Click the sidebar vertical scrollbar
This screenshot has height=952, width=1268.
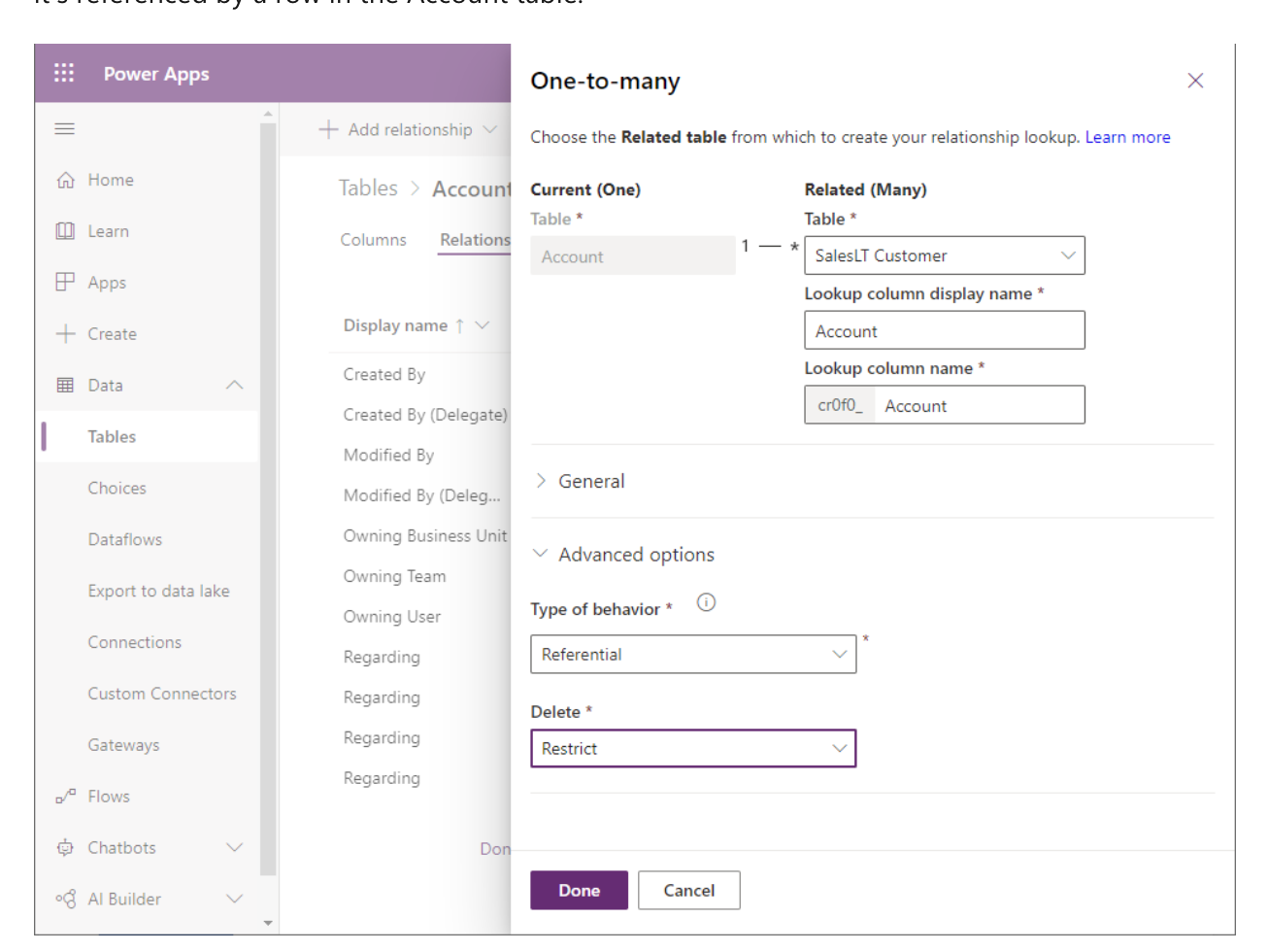pos(269,497)
